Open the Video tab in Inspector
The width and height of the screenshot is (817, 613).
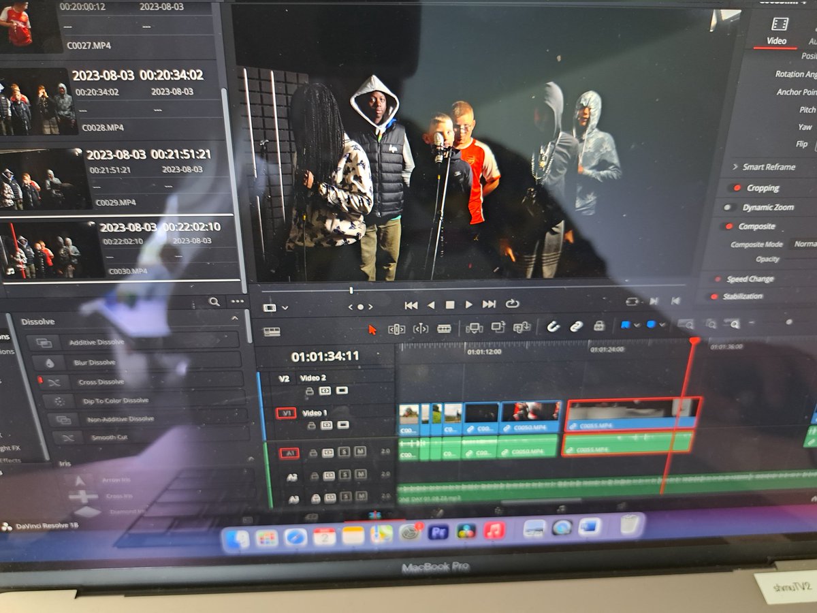pyautogui.click(x=777, y=32)
